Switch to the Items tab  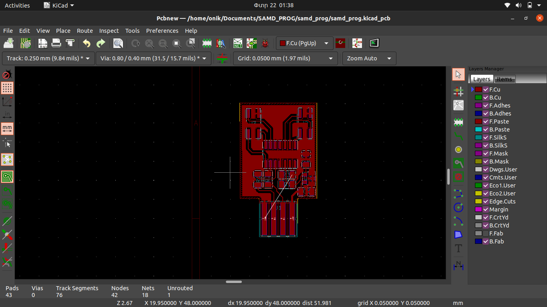point(504,79)
